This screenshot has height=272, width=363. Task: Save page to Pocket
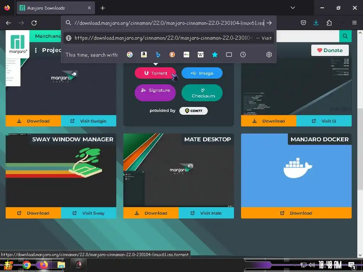tap(303, 23)
